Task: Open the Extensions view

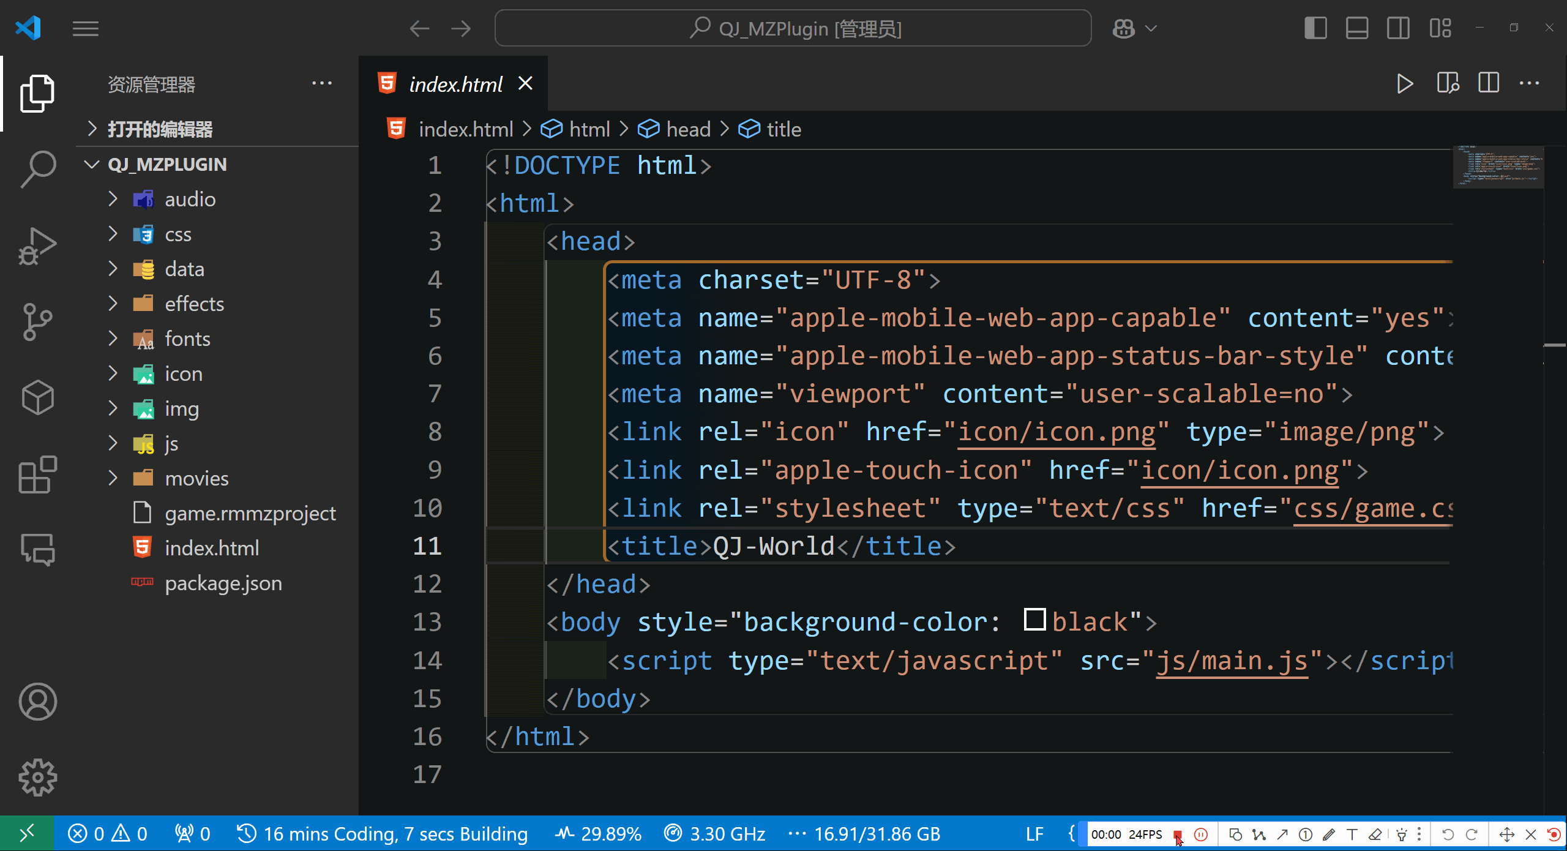Action: (x=37, y=474)
